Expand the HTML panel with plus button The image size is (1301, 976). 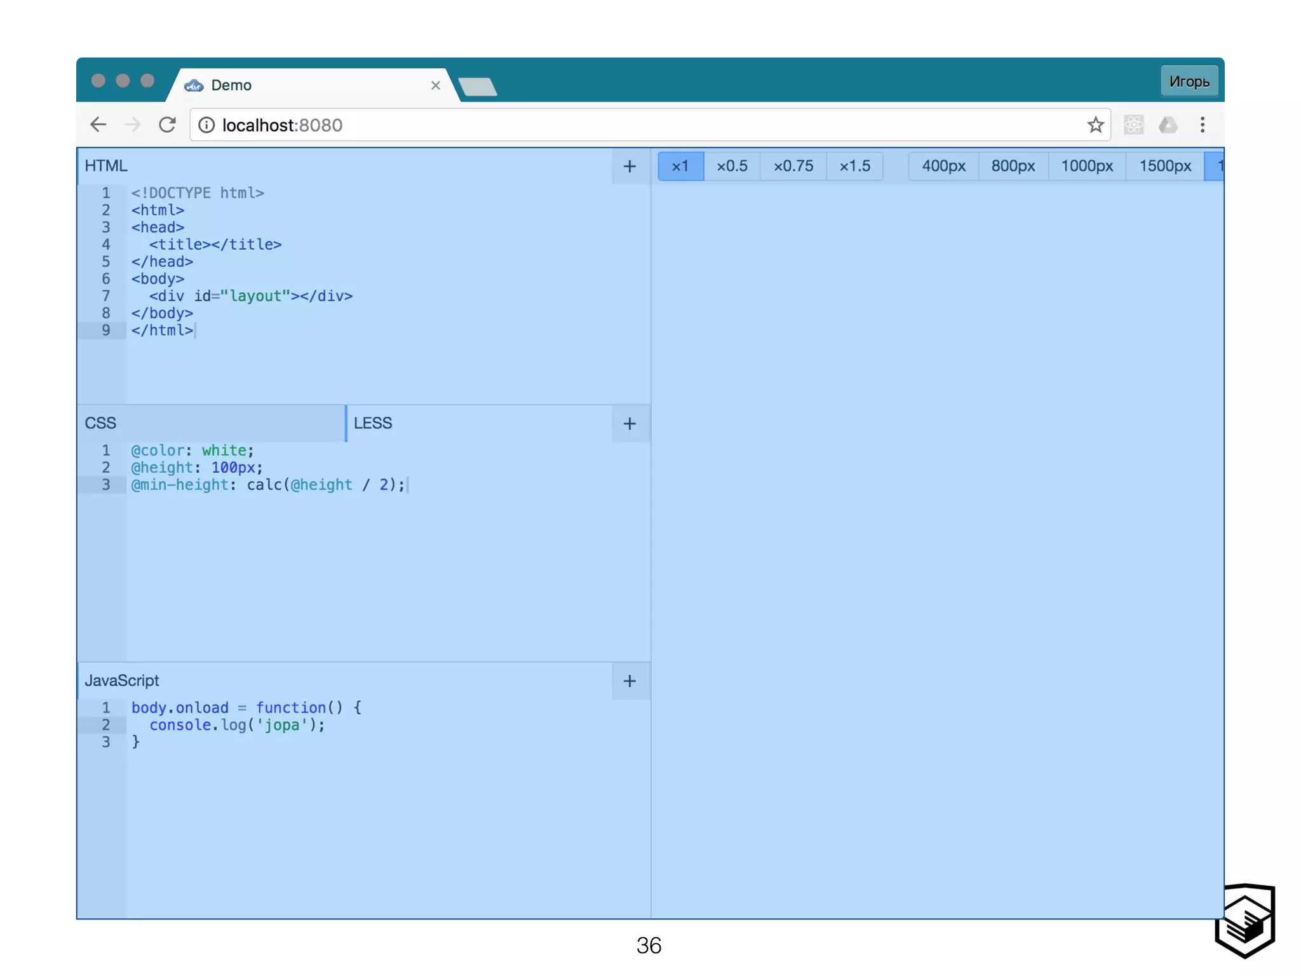click(x=630, y=166)
